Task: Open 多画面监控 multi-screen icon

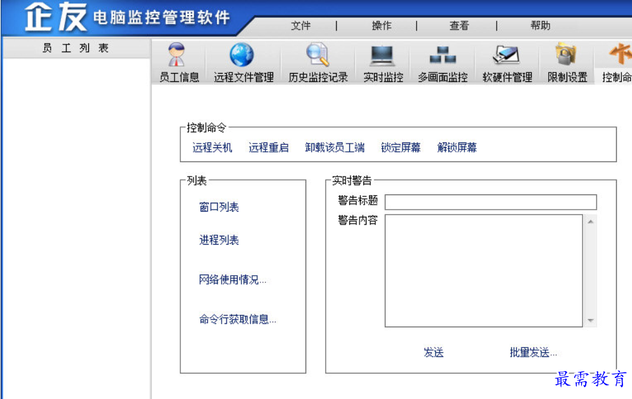Action: 442,56
